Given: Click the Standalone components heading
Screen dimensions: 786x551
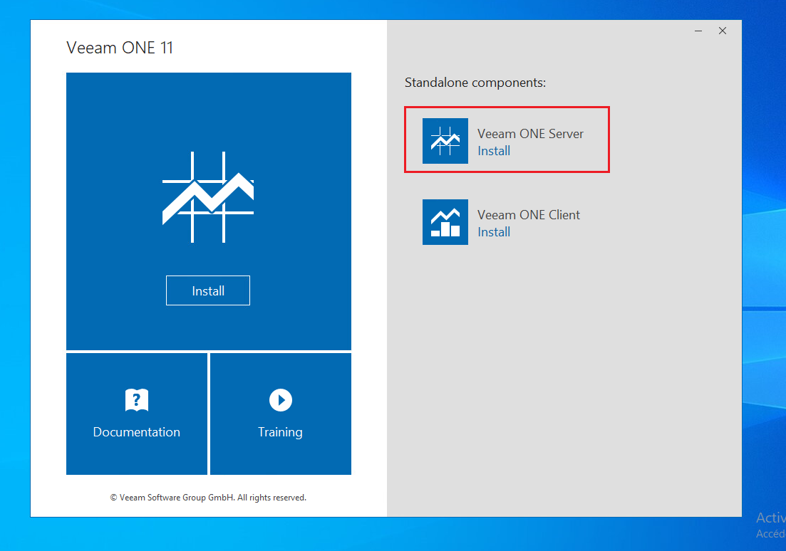Looking at the screenshot, I should pyautogui.click(x=475, y=83).
